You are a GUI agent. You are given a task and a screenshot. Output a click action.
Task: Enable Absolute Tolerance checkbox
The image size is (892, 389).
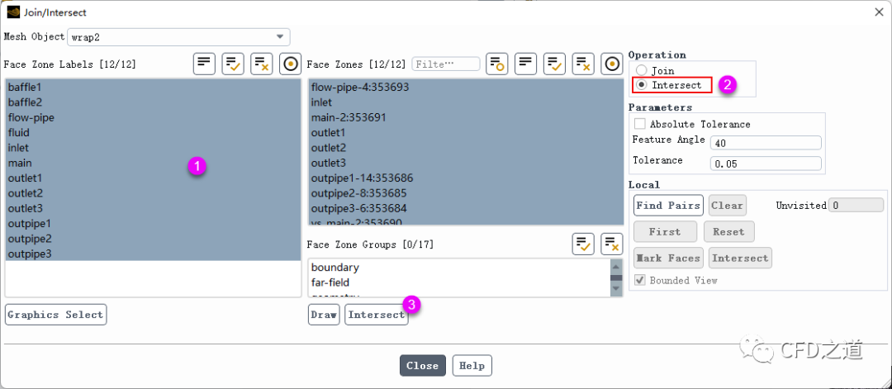[x=640, y=123]
